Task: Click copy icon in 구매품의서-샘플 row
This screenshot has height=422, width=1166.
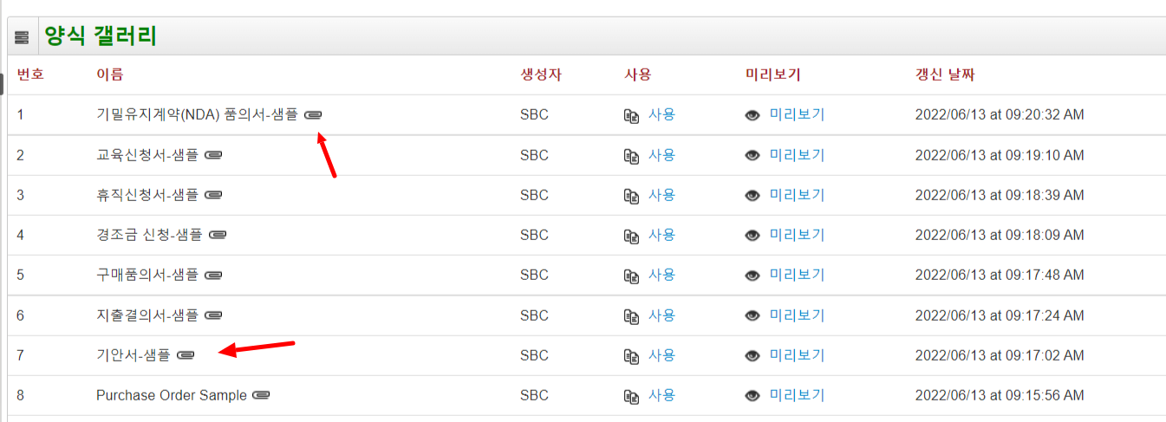Action: [x=631, y=276]
